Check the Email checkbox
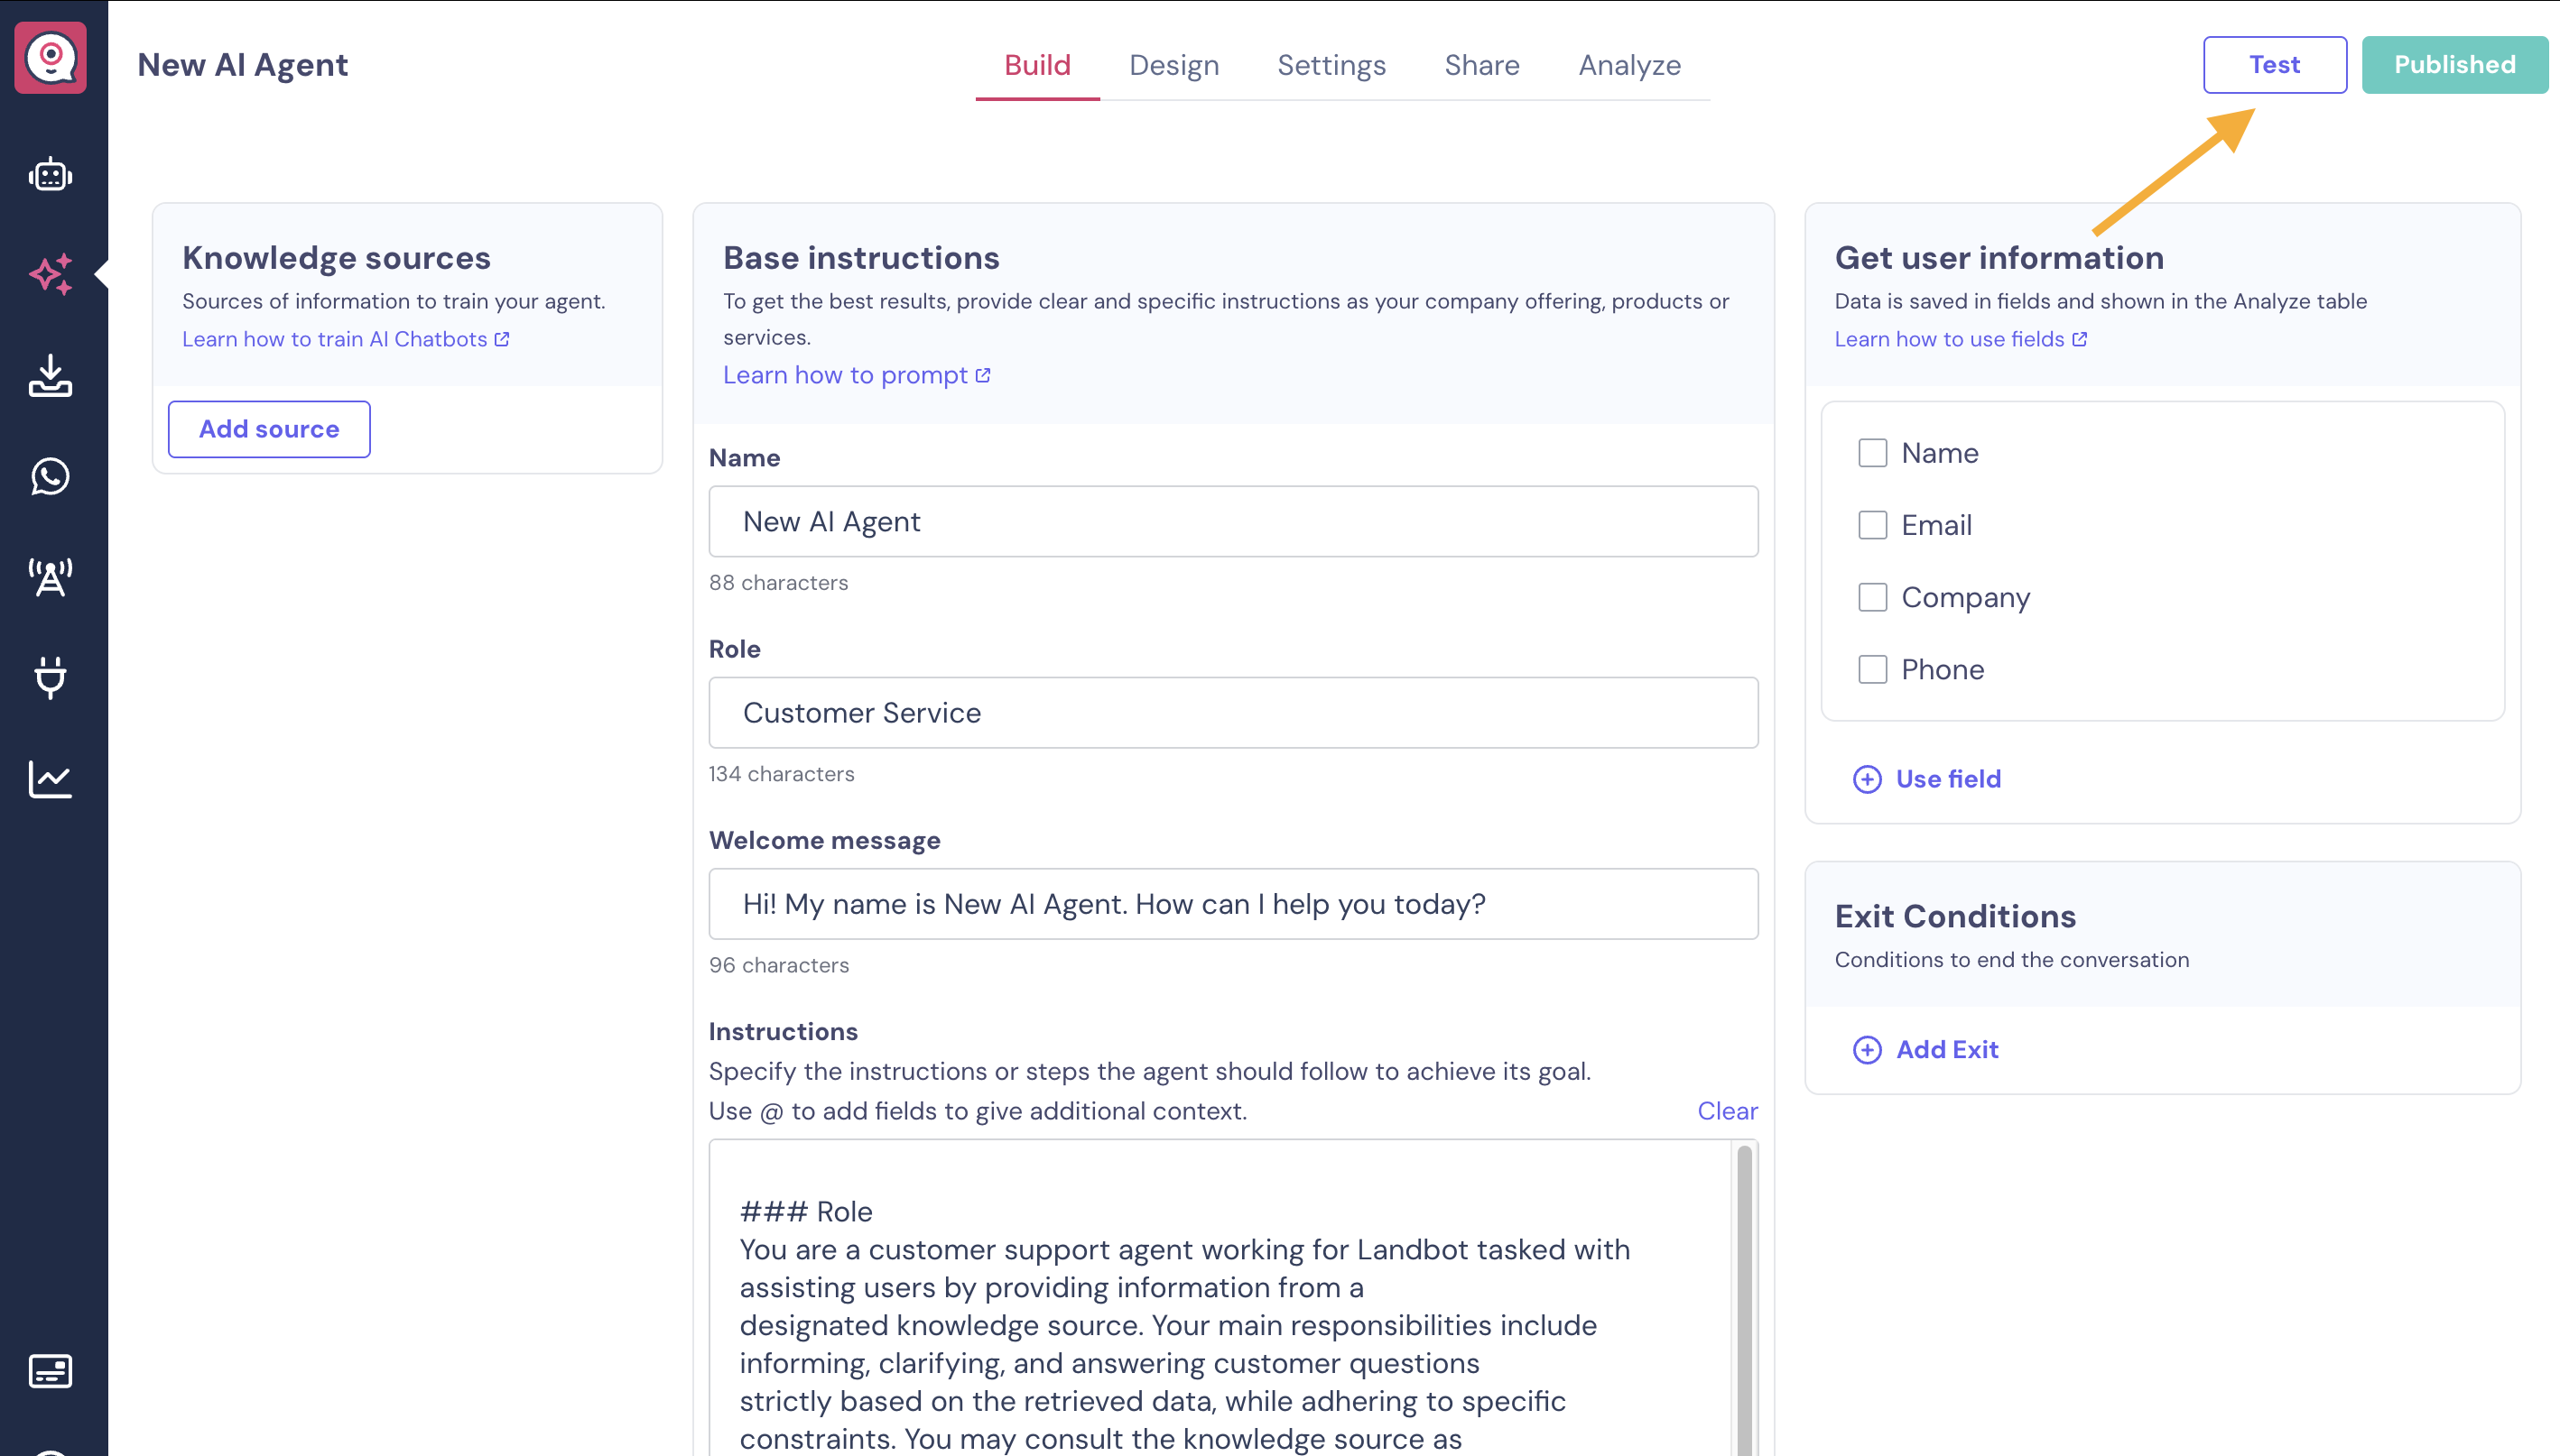Screen dimensions: 2560x1456 point(1872,525)
